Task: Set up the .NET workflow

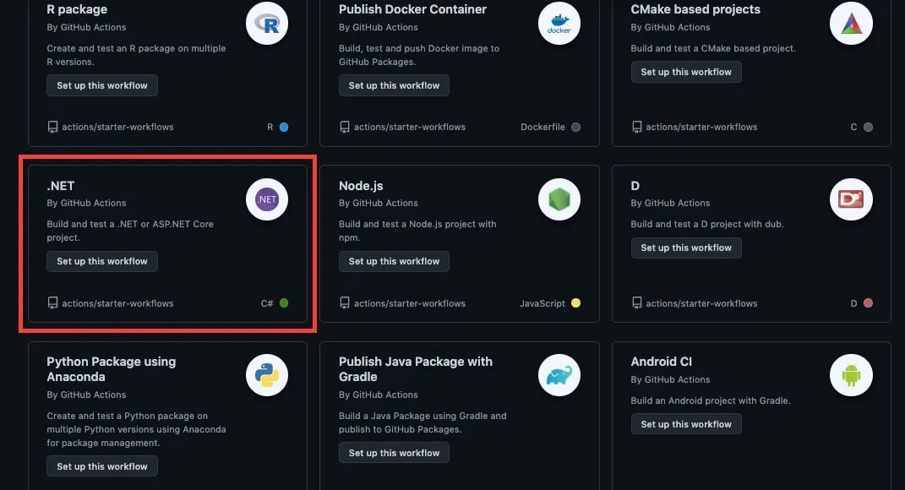Action: pyautogui.click(x=102, y=261)
